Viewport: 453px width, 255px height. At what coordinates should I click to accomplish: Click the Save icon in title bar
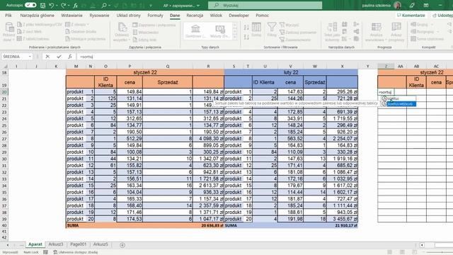click(42, 5)
